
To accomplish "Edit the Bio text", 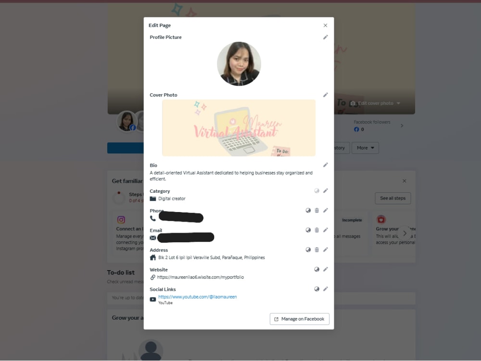I will (x=326, y=165).
